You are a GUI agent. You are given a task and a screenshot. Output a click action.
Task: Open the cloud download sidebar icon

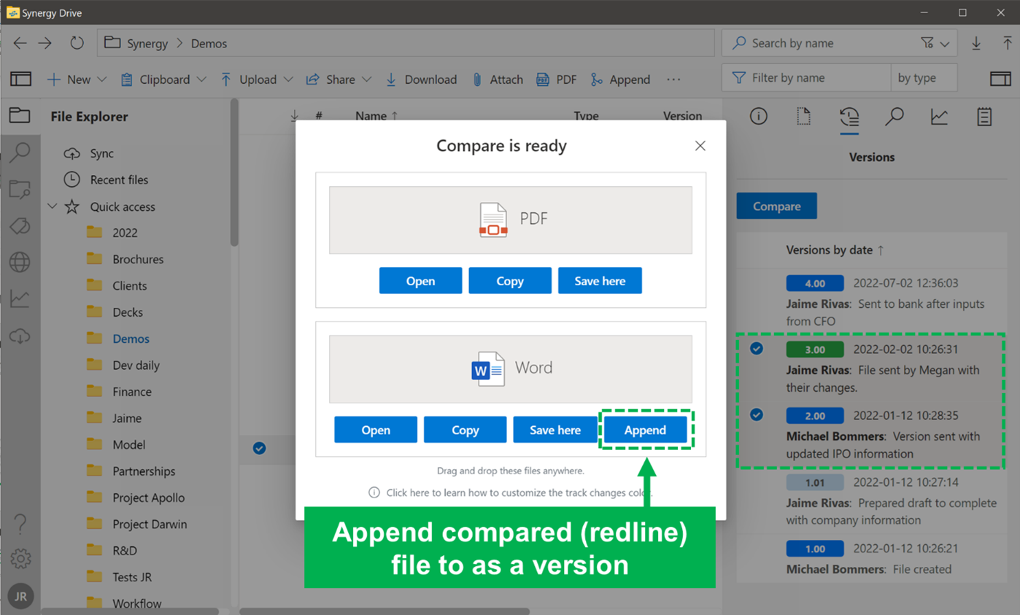(20, 336)
